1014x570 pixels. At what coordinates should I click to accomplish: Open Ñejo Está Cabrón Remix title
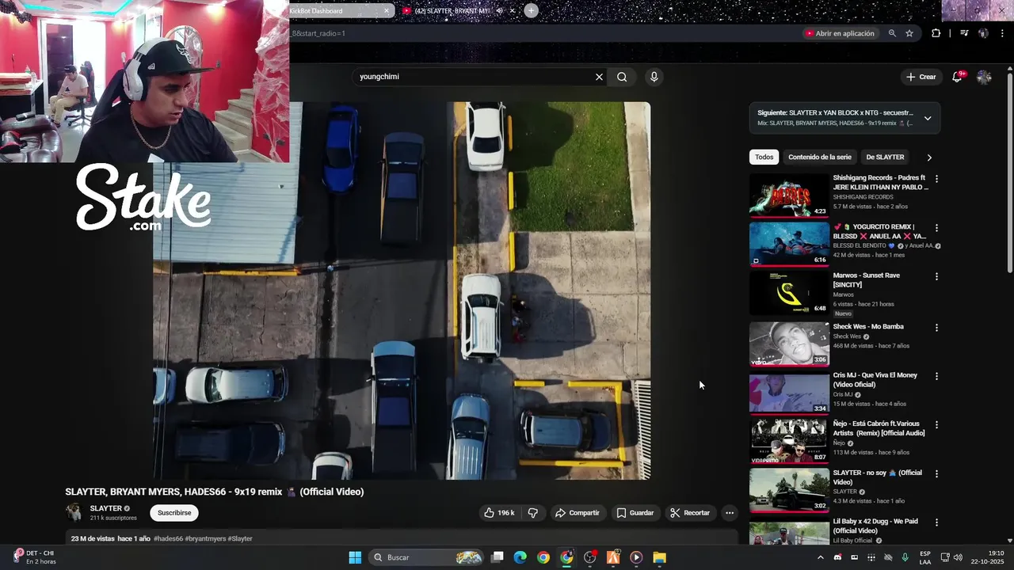click(x=879, y=428)
